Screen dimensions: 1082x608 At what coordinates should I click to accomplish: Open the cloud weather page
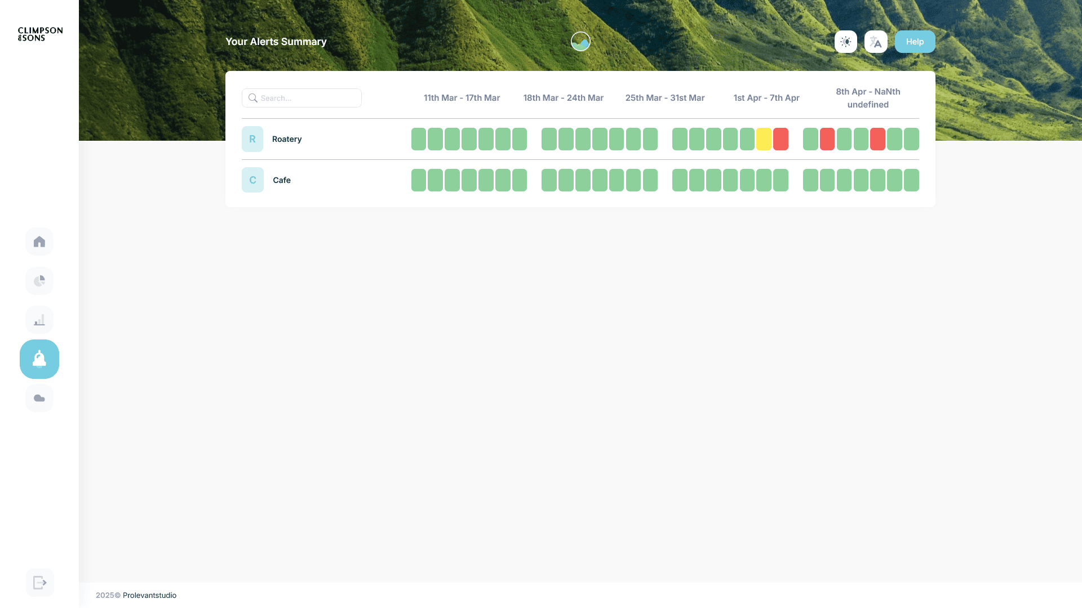(x=39, y=398)
